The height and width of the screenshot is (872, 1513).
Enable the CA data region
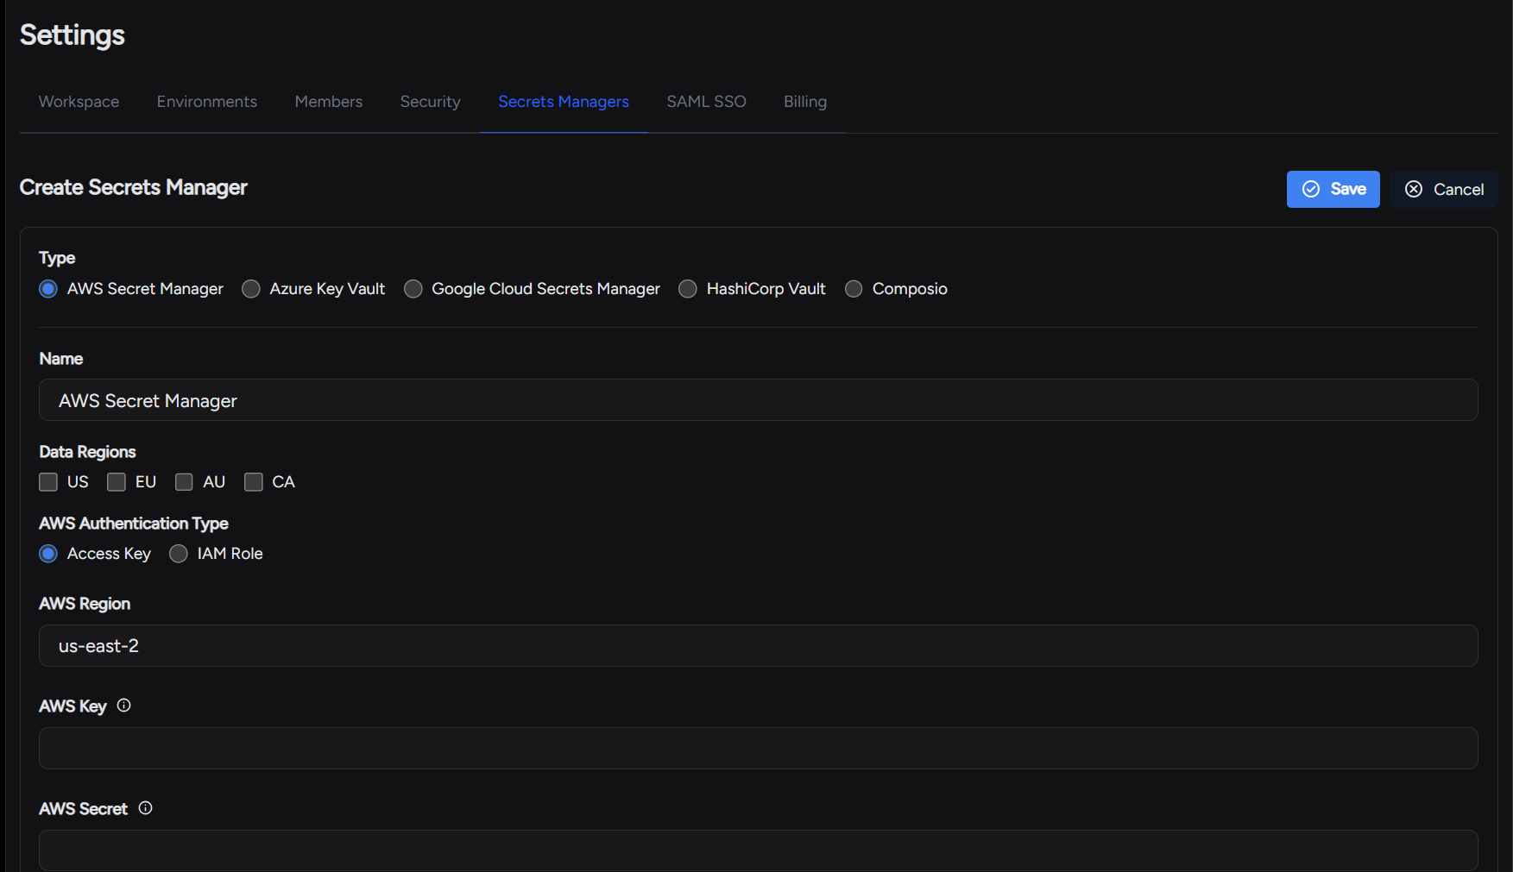point(254,482)
